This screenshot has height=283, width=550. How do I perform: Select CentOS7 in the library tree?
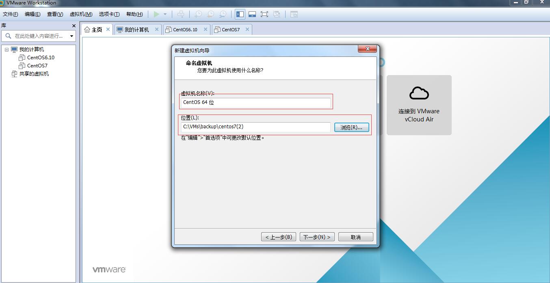(37, 66)
